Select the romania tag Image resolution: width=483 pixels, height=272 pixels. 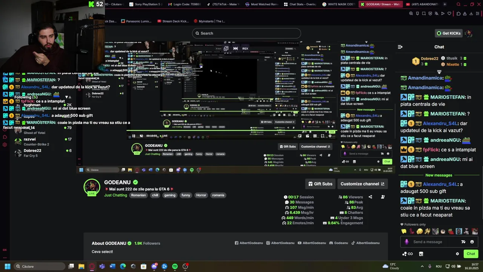218,195
